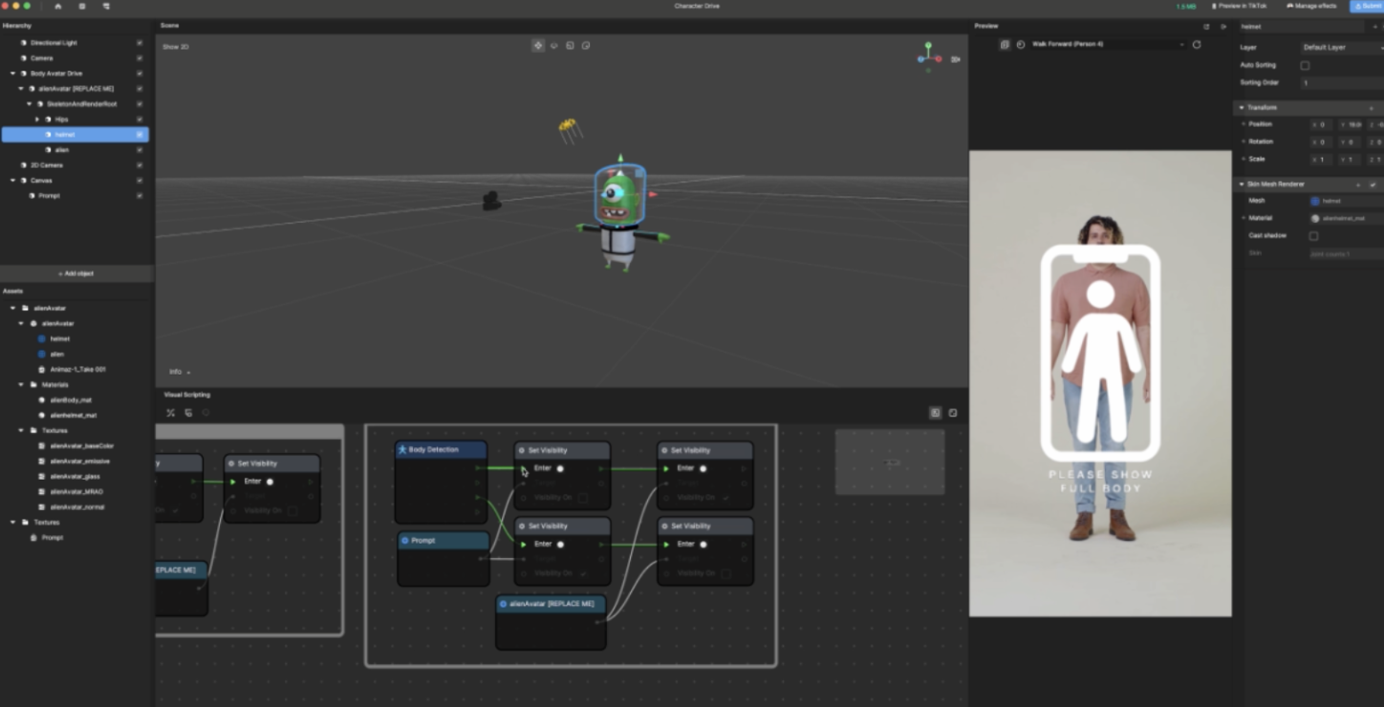Collapse the Transform section
Viewport: 1384px width, 707px height.
pyautogui.click(x=1242, y=108)
